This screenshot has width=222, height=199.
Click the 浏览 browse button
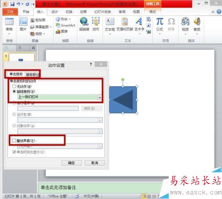click(92, 108)
